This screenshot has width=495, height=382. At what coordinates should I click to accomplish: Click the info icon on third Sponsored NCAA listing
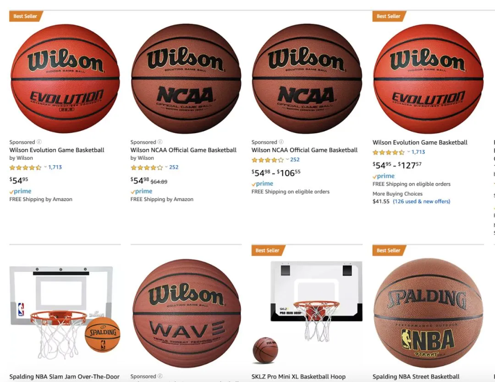tap(281, 142)
